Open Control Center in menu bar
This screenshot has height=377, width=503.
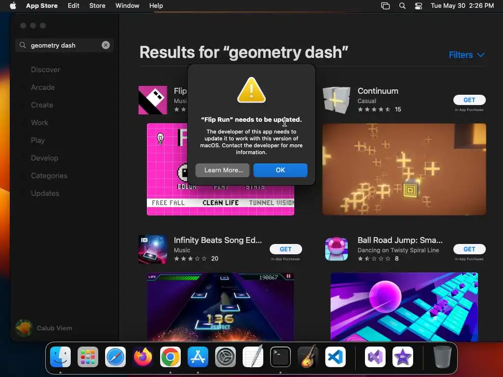point(419,6)
